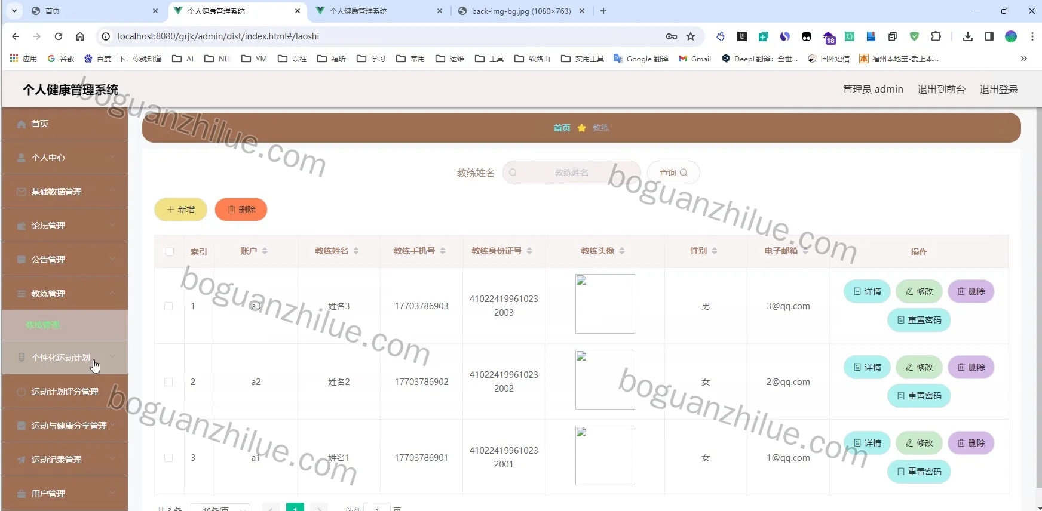
Task: Expand the 个人中心 sidebar menu
Action: click(65, 158)
